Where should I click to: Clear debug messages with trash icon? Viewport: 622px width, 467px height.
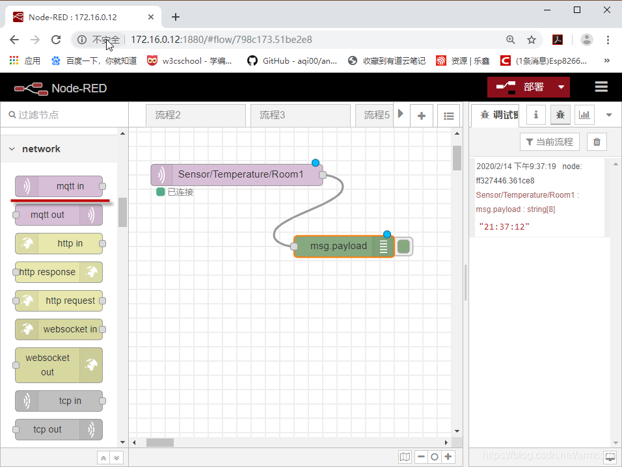click(x=597, y=142)
